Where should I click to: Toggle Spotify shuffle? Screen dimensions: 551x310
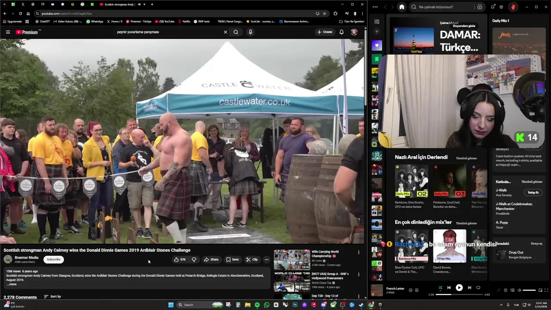pyautogui.click(x=440, y=288)
